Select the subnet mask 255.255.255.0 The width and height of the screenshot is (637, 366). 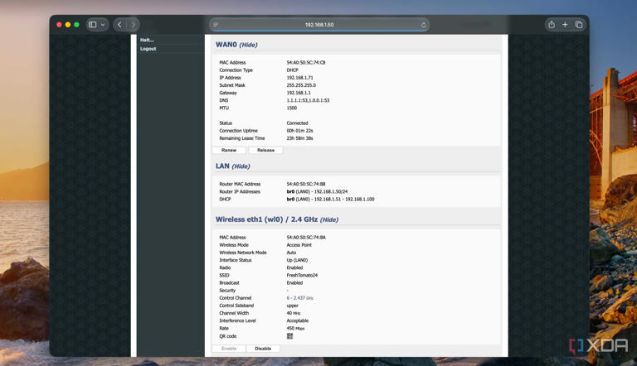pyautogui.click(x=301, y=85)
